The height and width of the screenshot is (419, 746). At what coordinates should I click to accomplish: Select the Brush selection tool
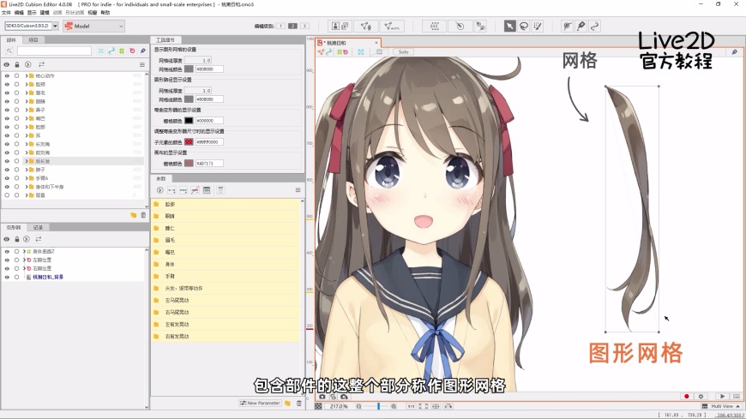[x=538, y=27]
